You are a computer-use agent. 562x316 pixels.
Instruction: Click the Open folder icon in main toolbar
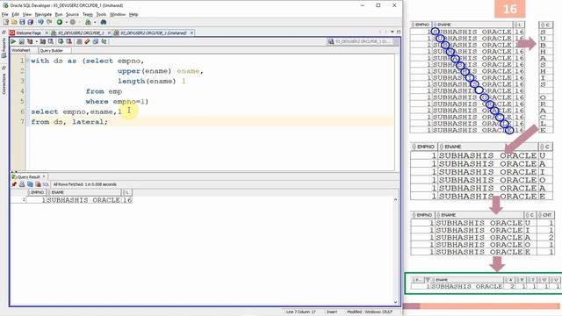click(x=14, y=22)
